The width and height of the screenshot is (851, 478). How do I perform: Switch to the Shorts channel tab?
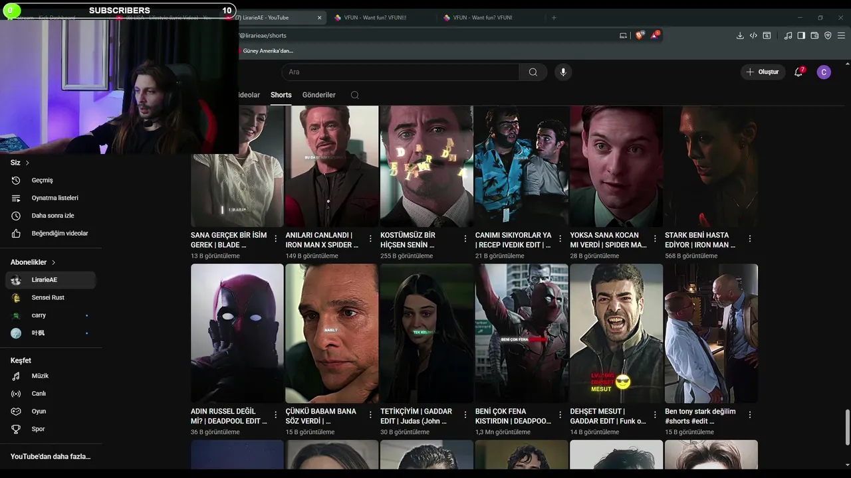pos(281,95)
